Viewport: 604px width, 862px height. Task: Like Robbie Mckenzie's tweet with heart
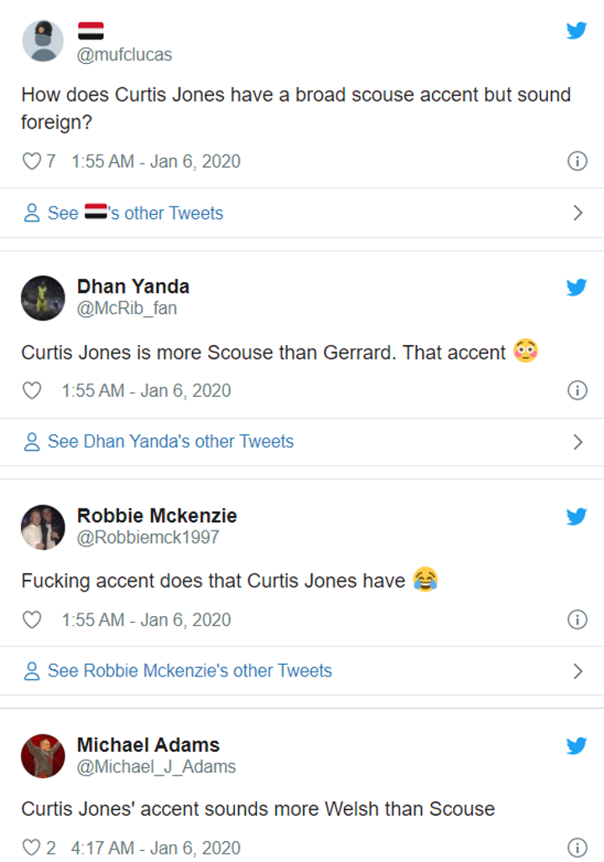tap(31, 619)
